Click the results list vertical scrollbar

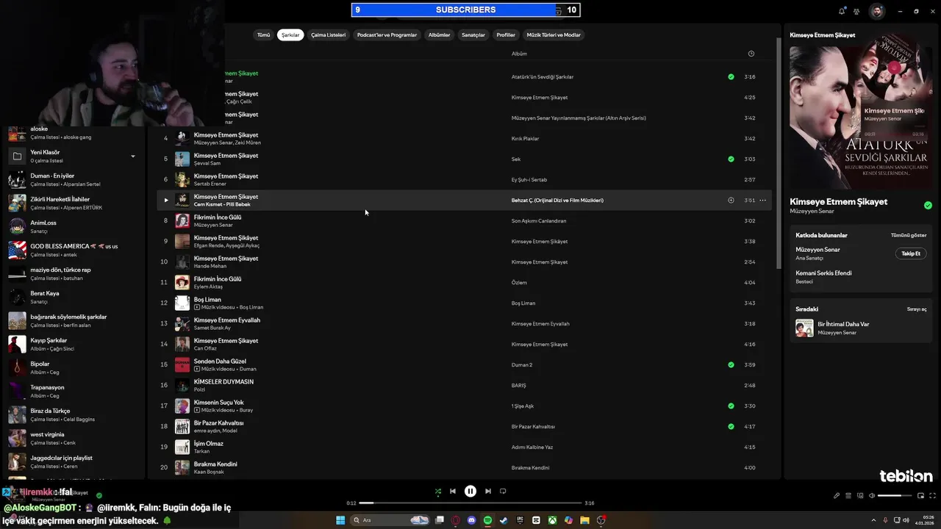click(x=778, y=153)
